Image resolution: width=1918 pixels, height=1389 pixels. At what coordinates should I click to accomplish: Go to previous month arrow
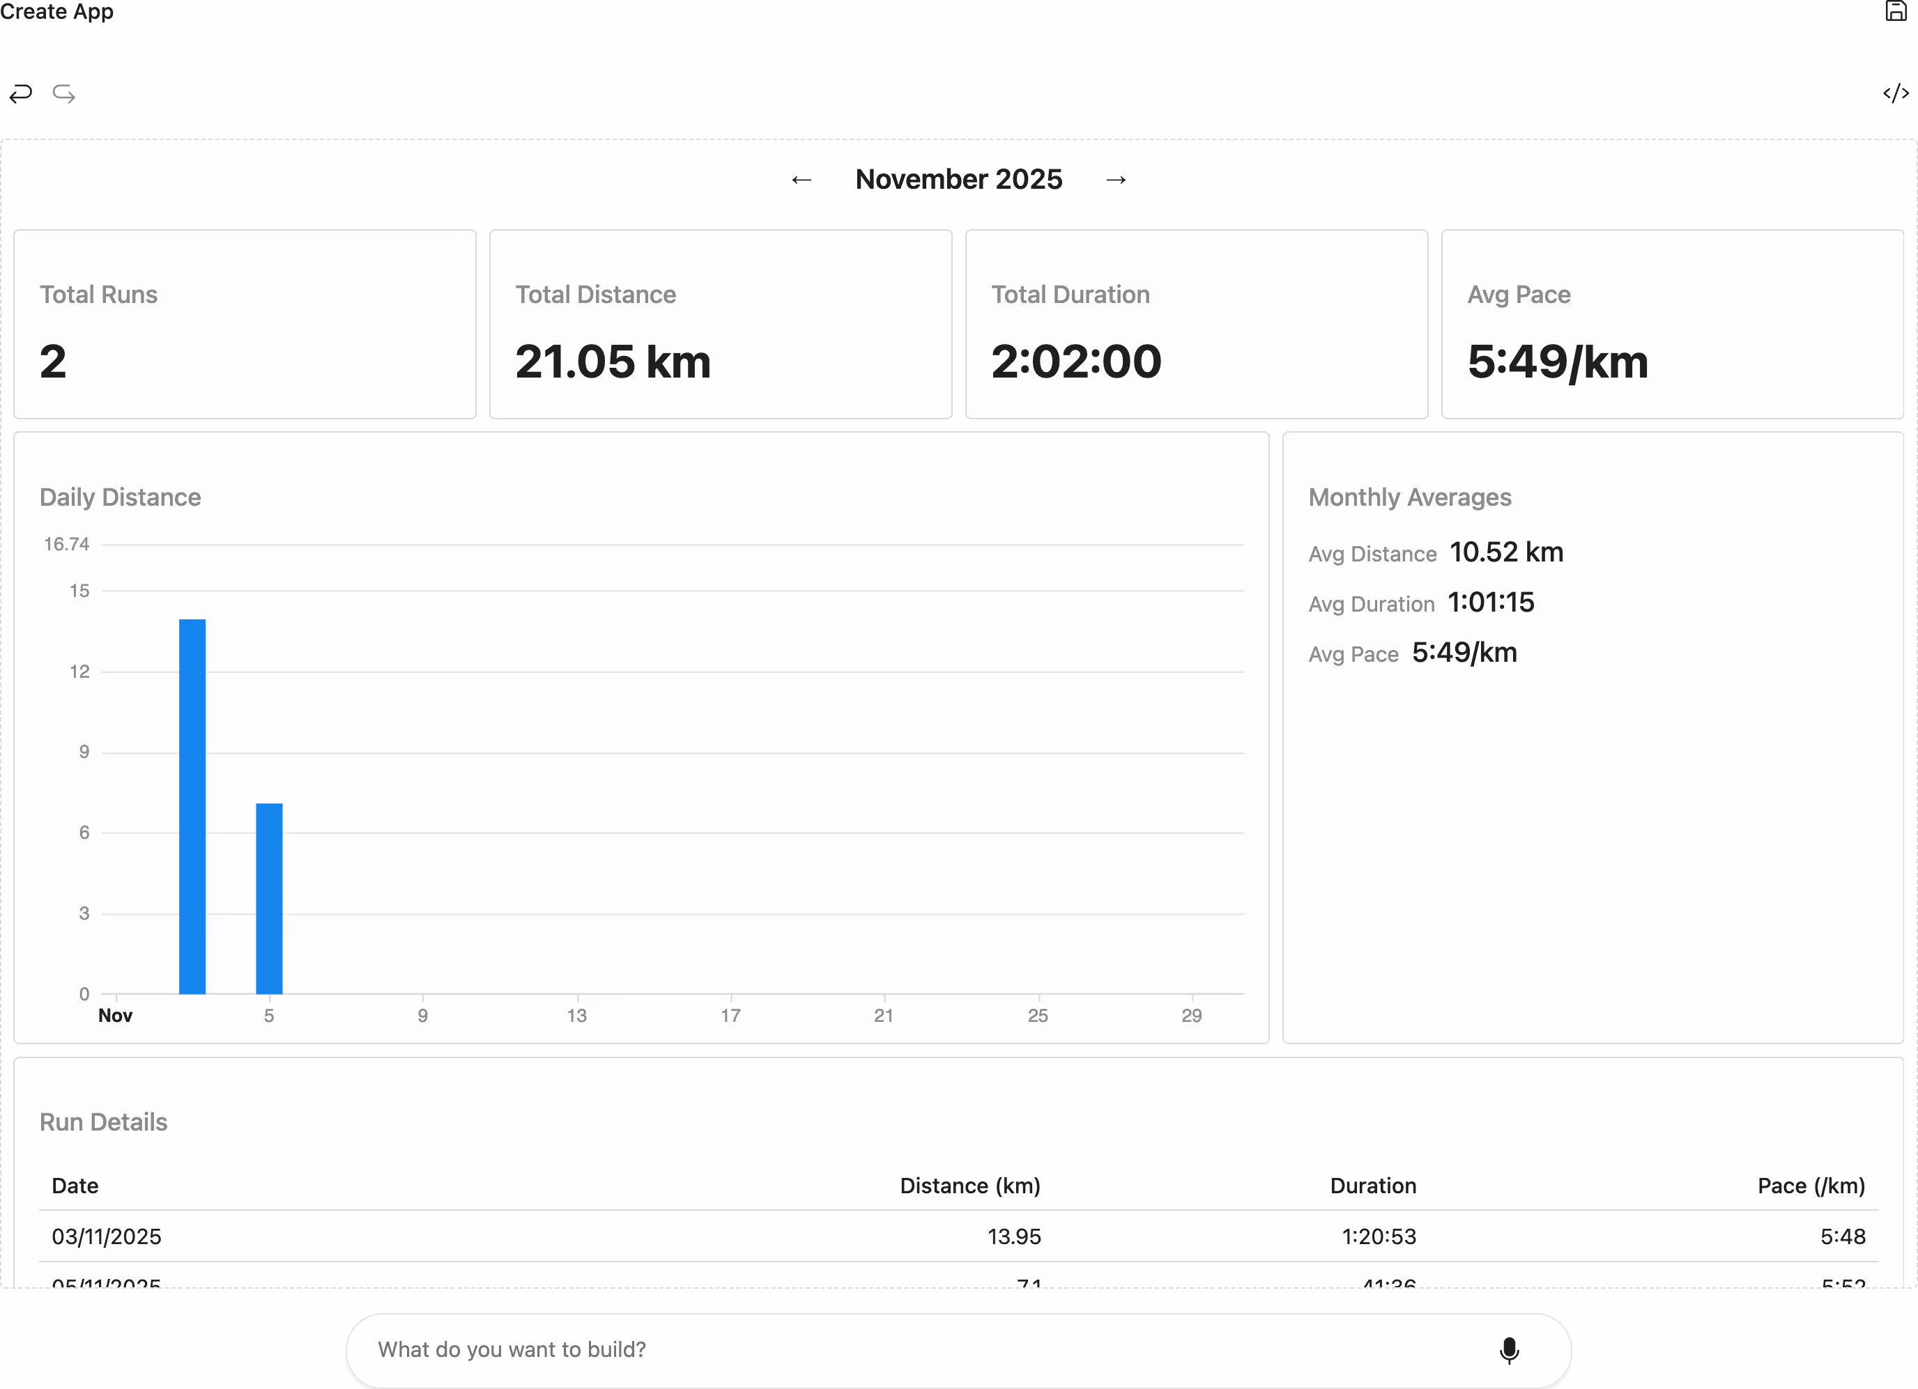pos(801,180)
